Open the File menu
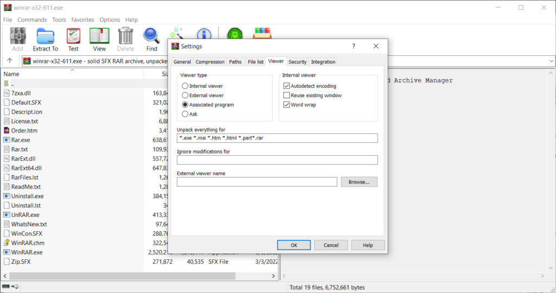Viewport: 556px width, 293px height. [x=8, y=20]
